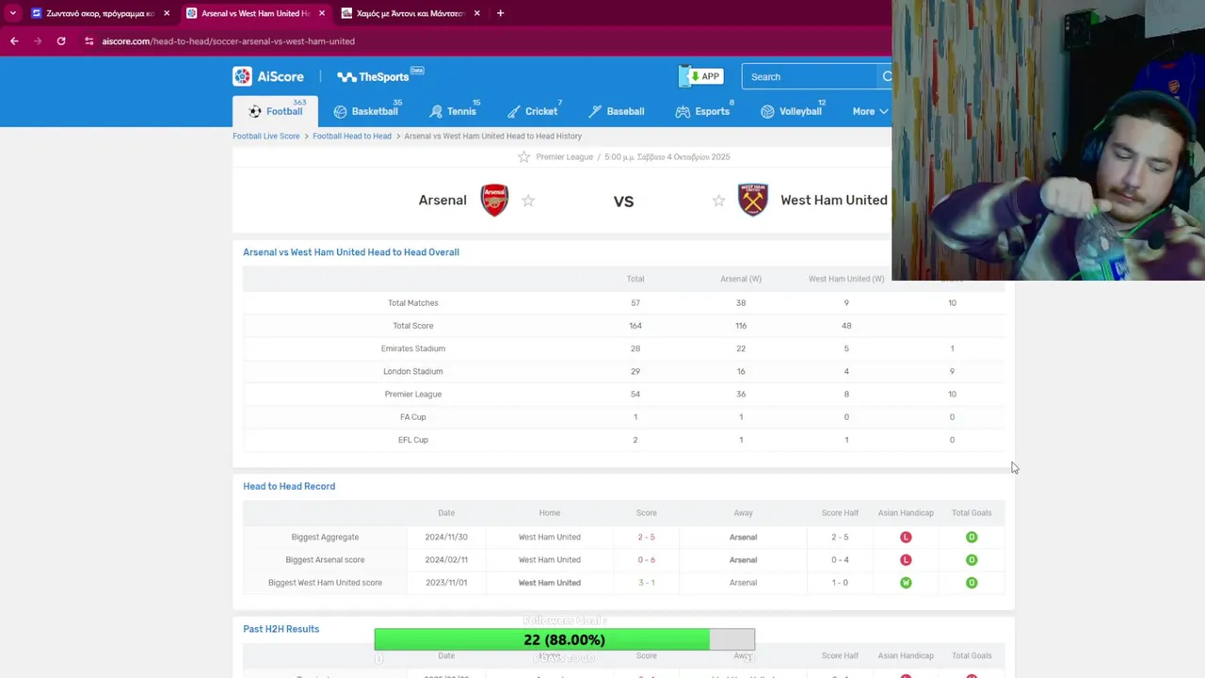Click the address bar URL
The image size is (1205, 678).
(x=228, y=41)
